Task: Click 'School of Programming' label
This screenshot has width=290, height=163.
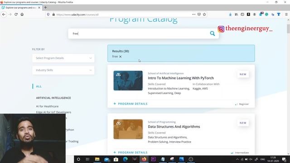Action: (x=162, y=122)
